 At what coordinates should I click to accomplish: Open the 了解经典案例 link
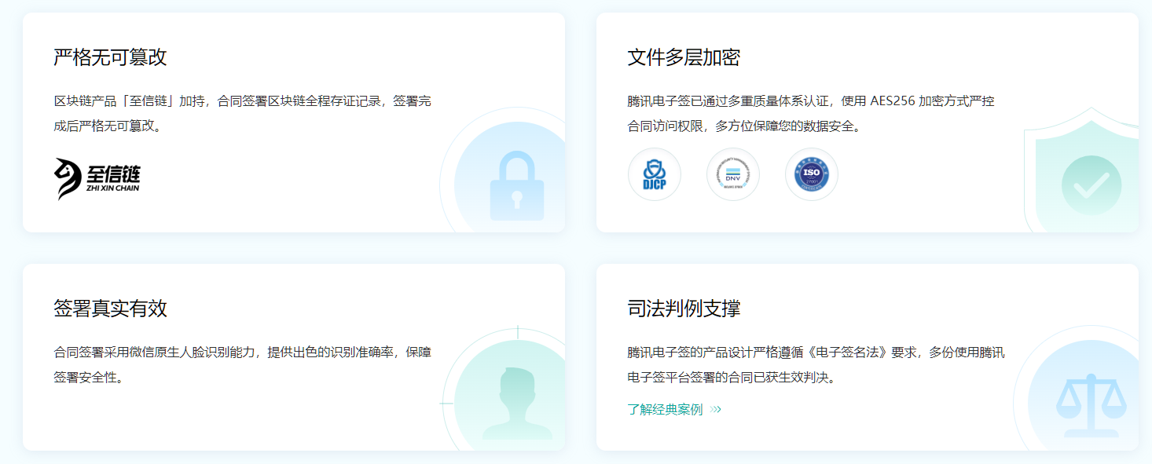665,409
